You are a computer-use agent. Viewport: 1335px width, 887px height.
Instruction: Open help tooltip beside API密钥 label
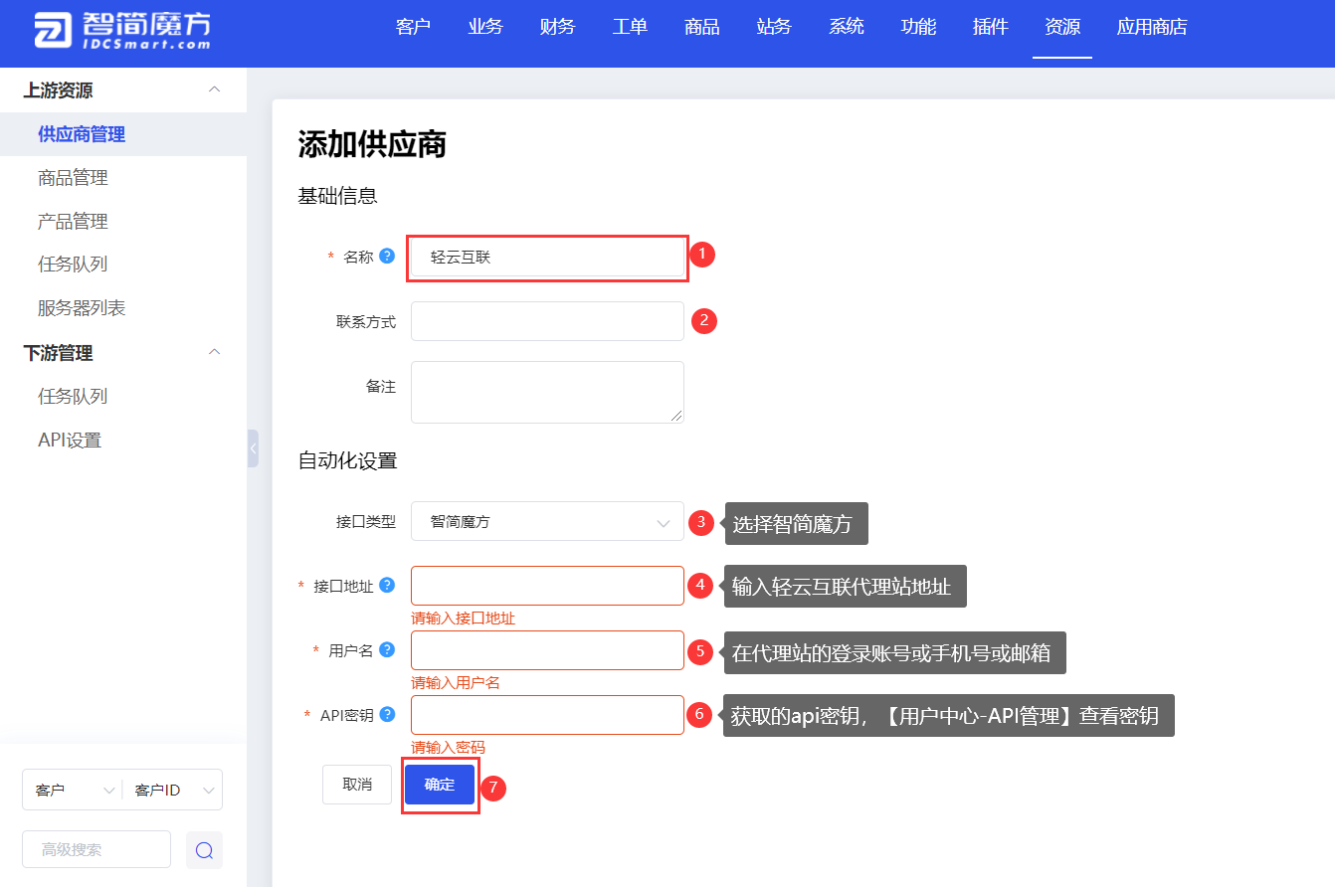coord(387,714)
